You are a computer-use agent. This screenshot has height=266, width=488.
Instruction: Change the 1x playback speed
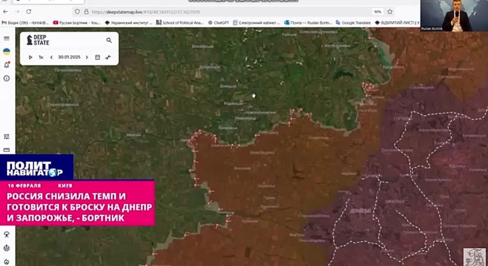[x=41, y=57]
